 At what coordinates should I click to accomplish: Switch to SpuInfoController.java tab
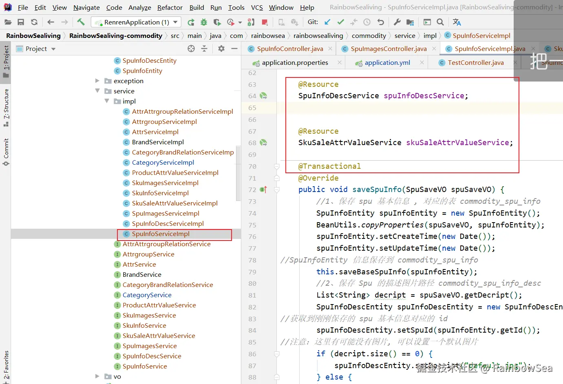(289, 49)
